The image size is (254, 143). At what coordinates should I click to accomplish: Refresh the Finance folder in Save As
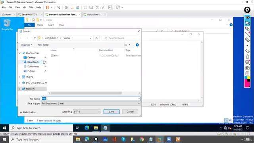[x=96, y=38]
